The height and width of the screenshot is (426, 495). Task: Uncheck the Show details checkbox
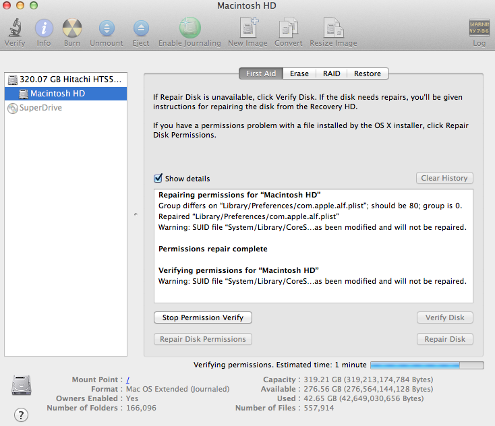click(158, 179)
